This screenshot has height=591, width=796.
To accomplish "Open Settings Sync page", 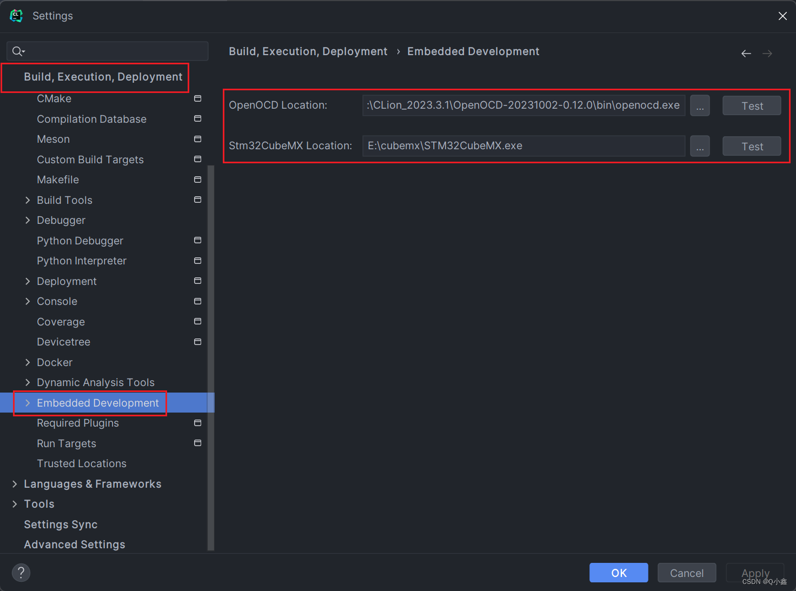I will pyautogui.click(x=61, y=524).
